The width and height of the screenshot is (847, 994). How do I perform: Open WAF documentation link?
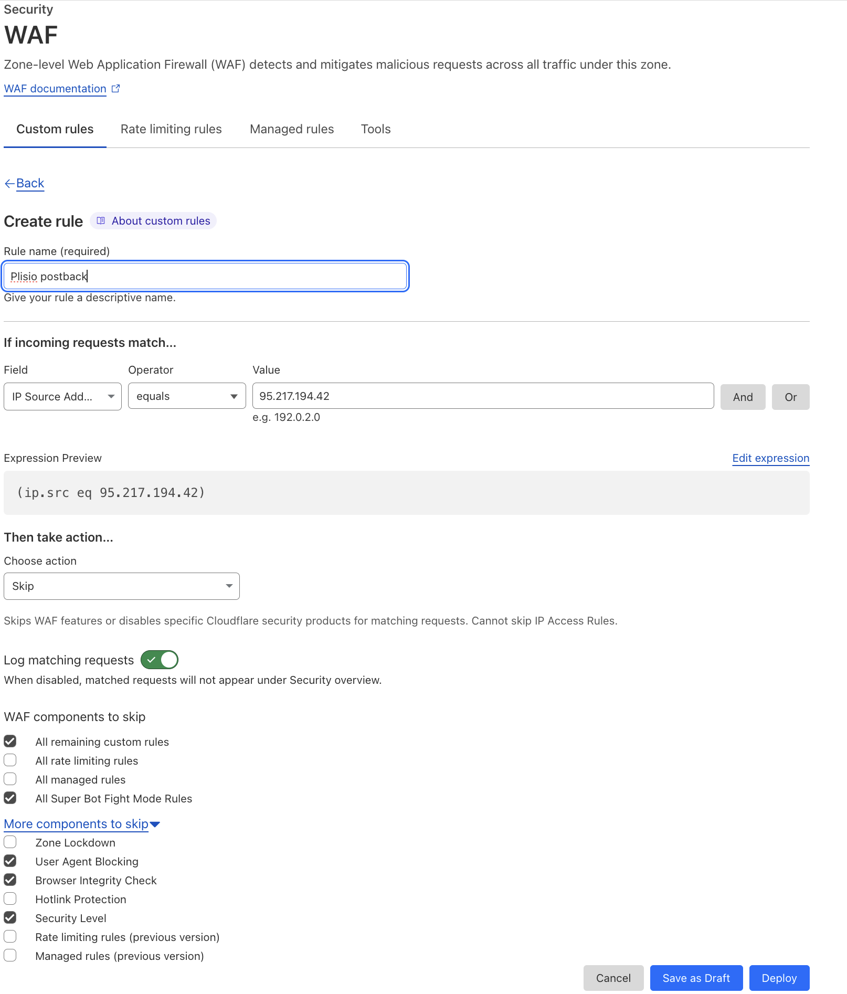(55, 89)
